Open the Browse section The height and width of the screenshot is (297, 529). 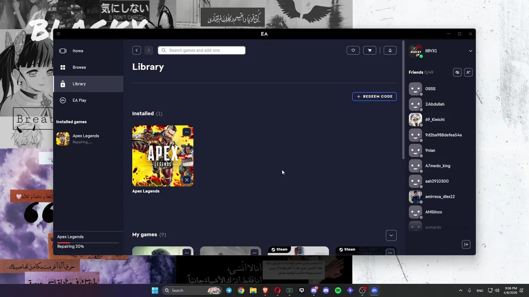click(x=88, y=67)
